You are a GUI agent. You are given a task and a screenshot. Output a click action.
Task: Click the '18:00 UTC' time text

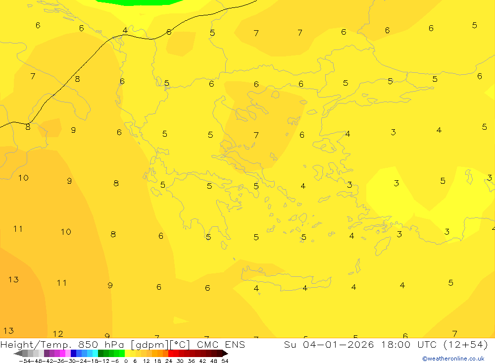(x=408, y=345)
